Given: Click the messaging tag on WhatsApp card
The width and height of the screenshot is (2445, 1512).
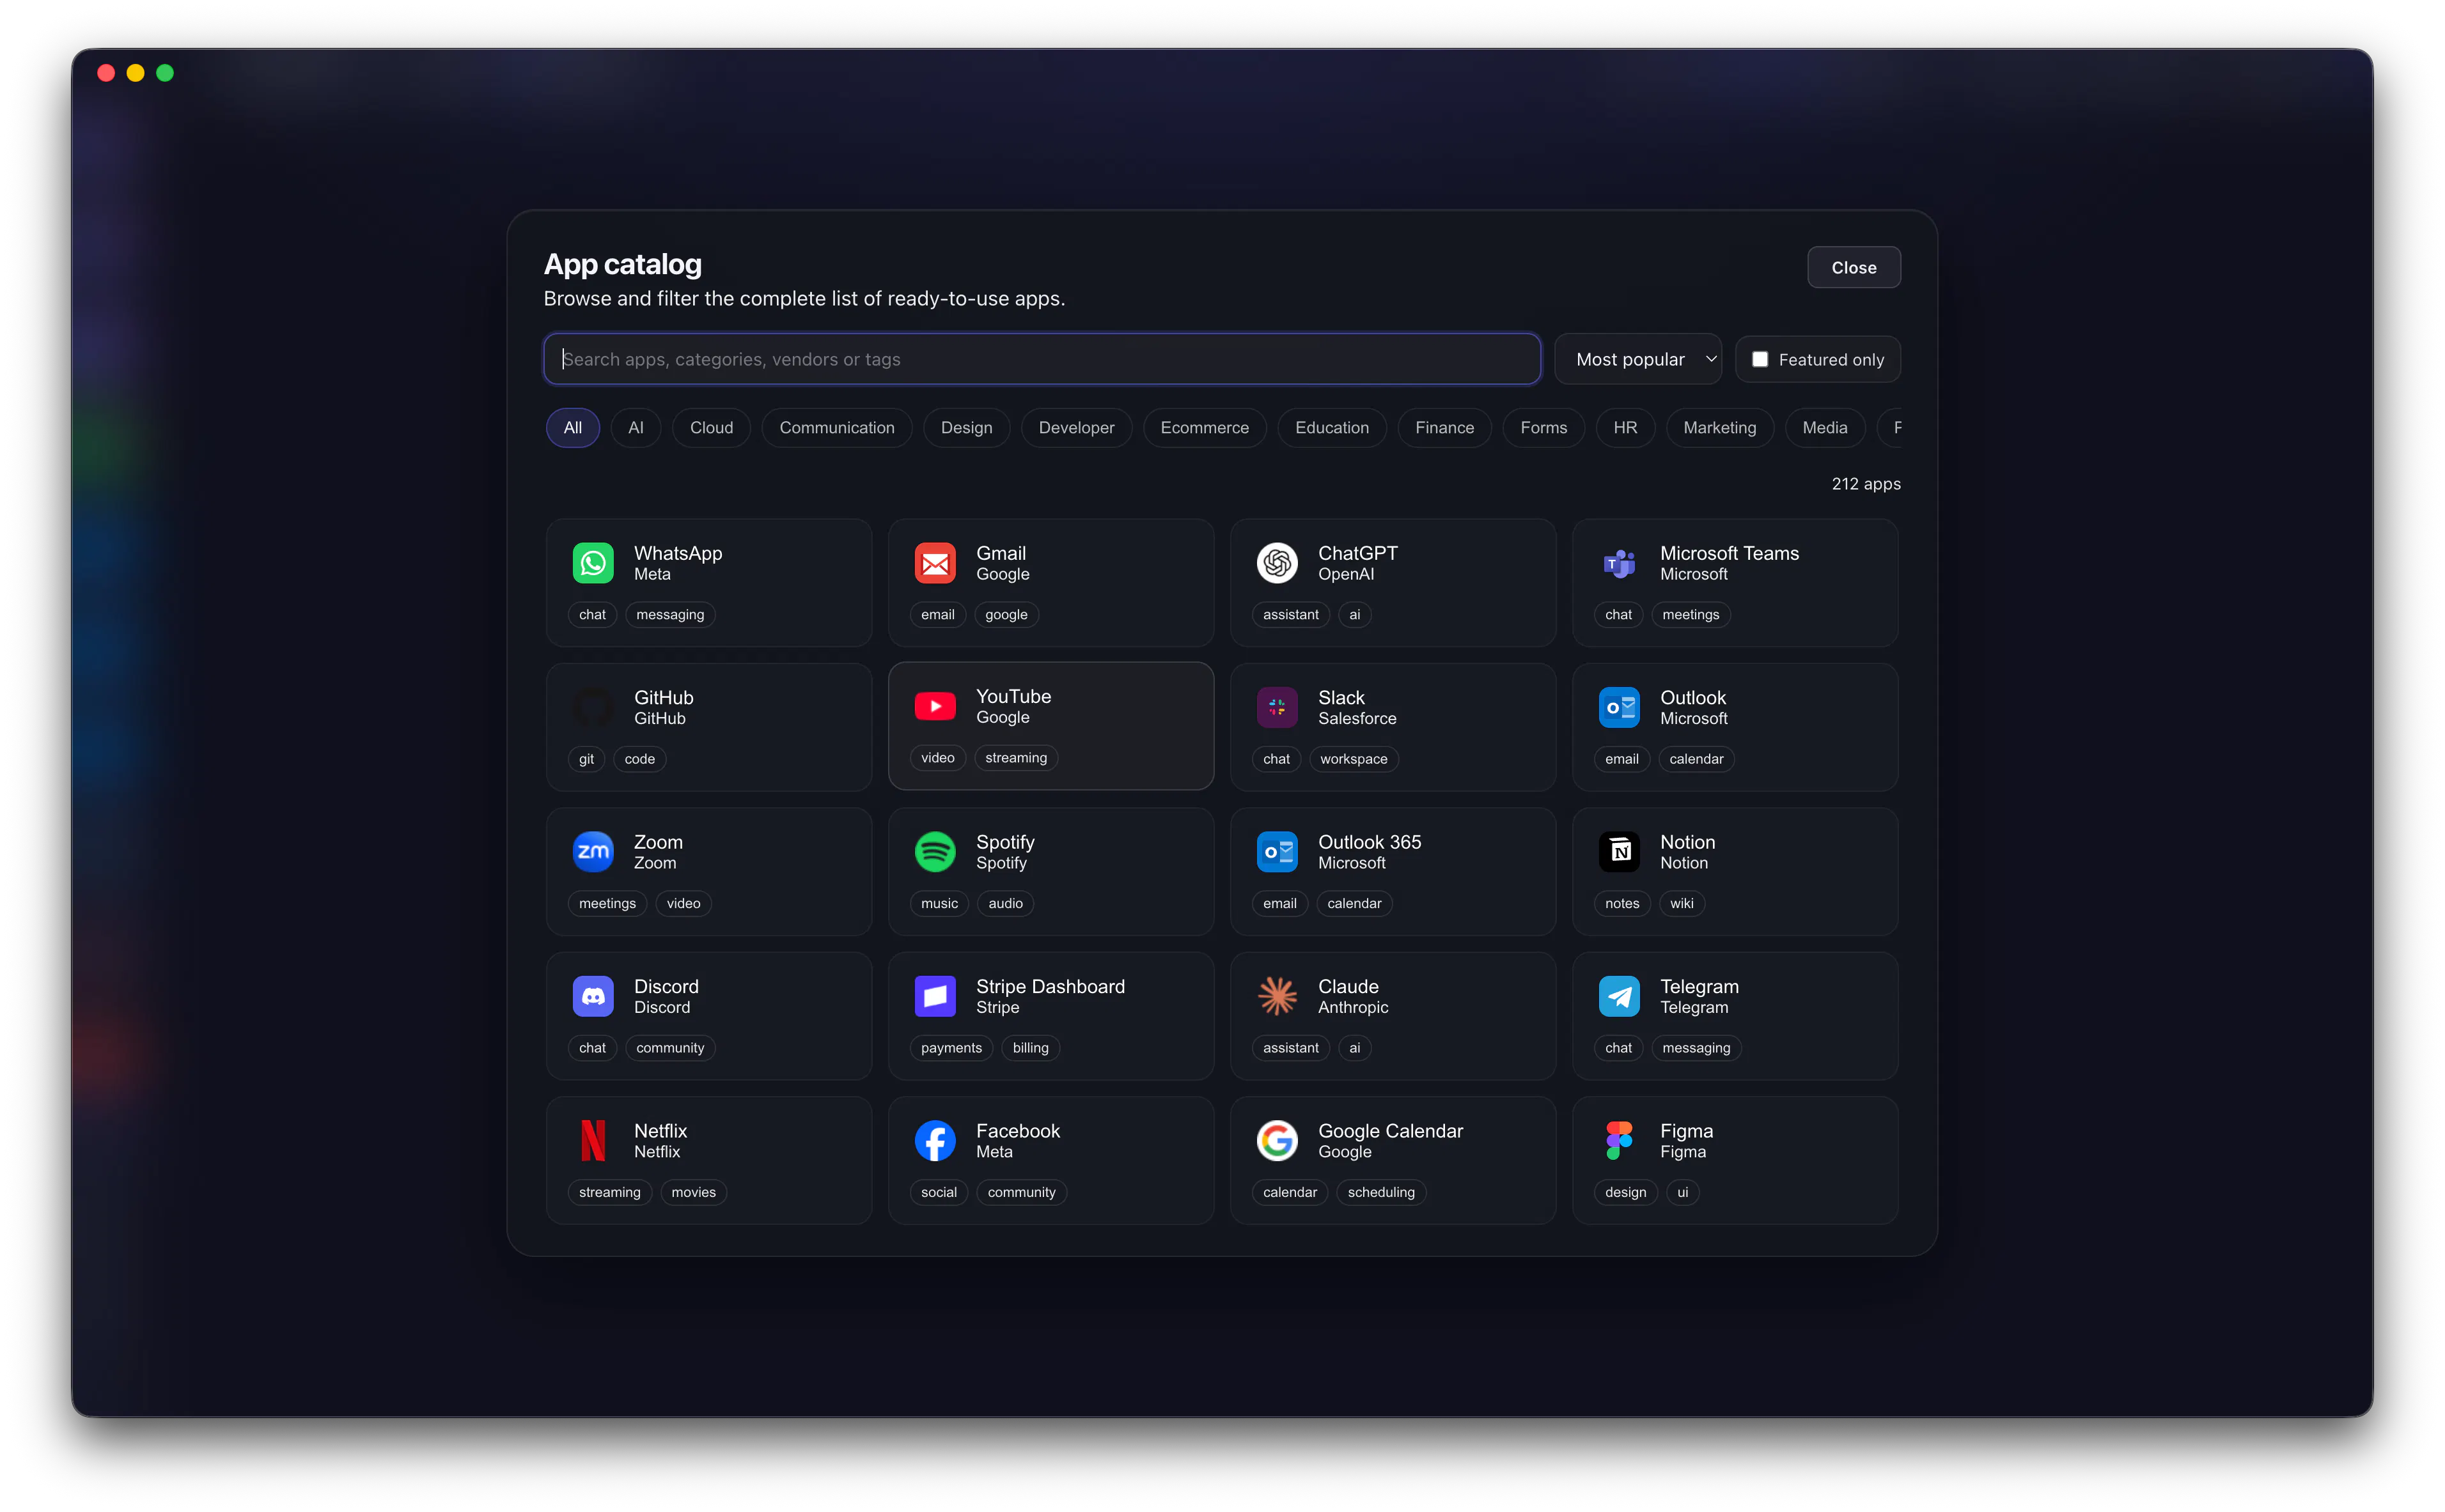Looking at the screenshot, I should pos(669,614).
